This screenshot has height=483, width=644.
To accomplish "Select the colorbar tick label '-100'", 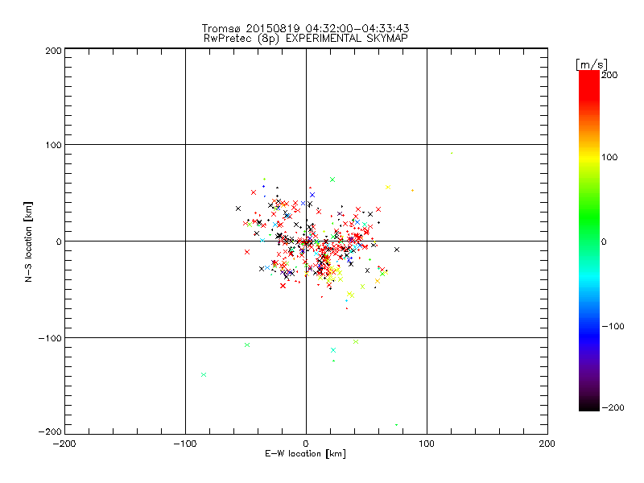I will 613,327.
